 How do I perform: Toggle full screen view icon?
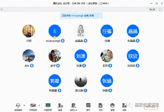(160, 9)
